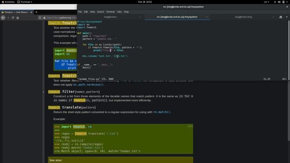Close the terminal window
The image size is (290, 163).
pyautogui.click(x=287, y=7)
